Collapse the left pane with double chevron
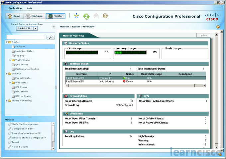 (x=54, y=26)
